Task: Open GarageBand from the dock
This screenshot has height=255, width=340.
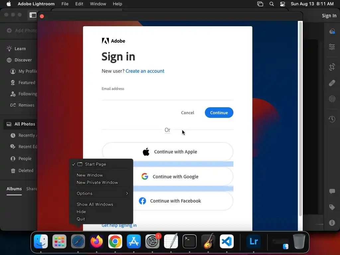Action: click(x=208, y=241)
